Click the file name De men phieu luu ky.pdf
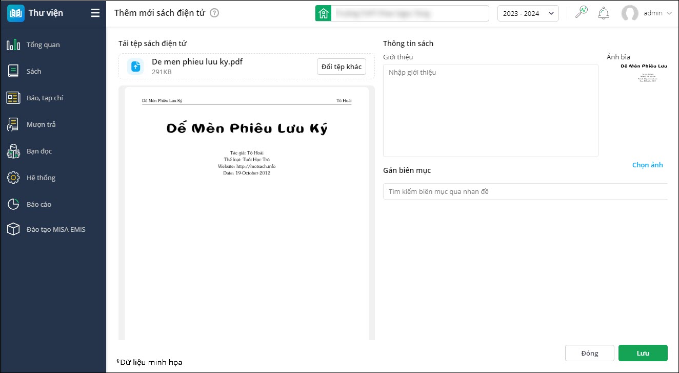The height and width of the screenshot is (373, 679). point(197,62)
